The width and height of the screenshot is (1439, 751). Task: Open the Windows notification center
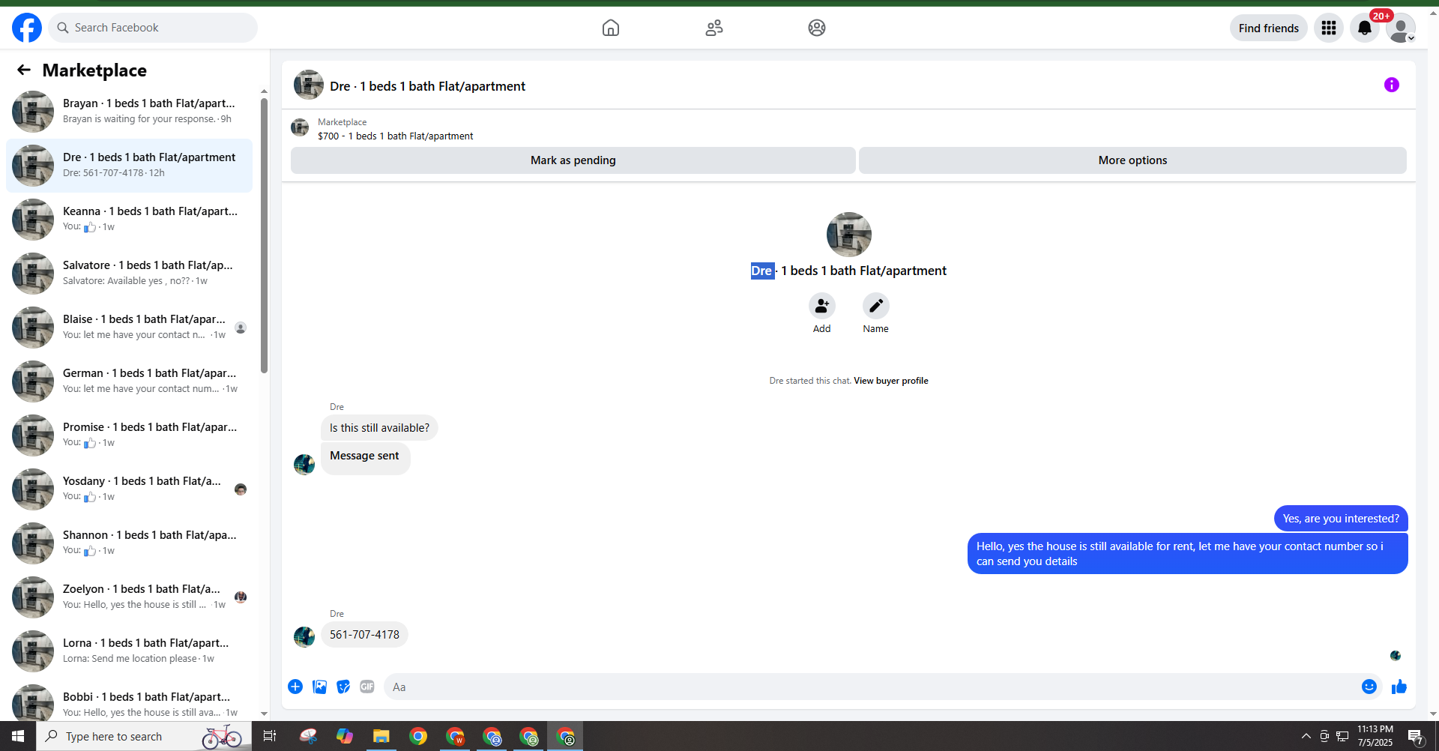tap(1415, 736)
